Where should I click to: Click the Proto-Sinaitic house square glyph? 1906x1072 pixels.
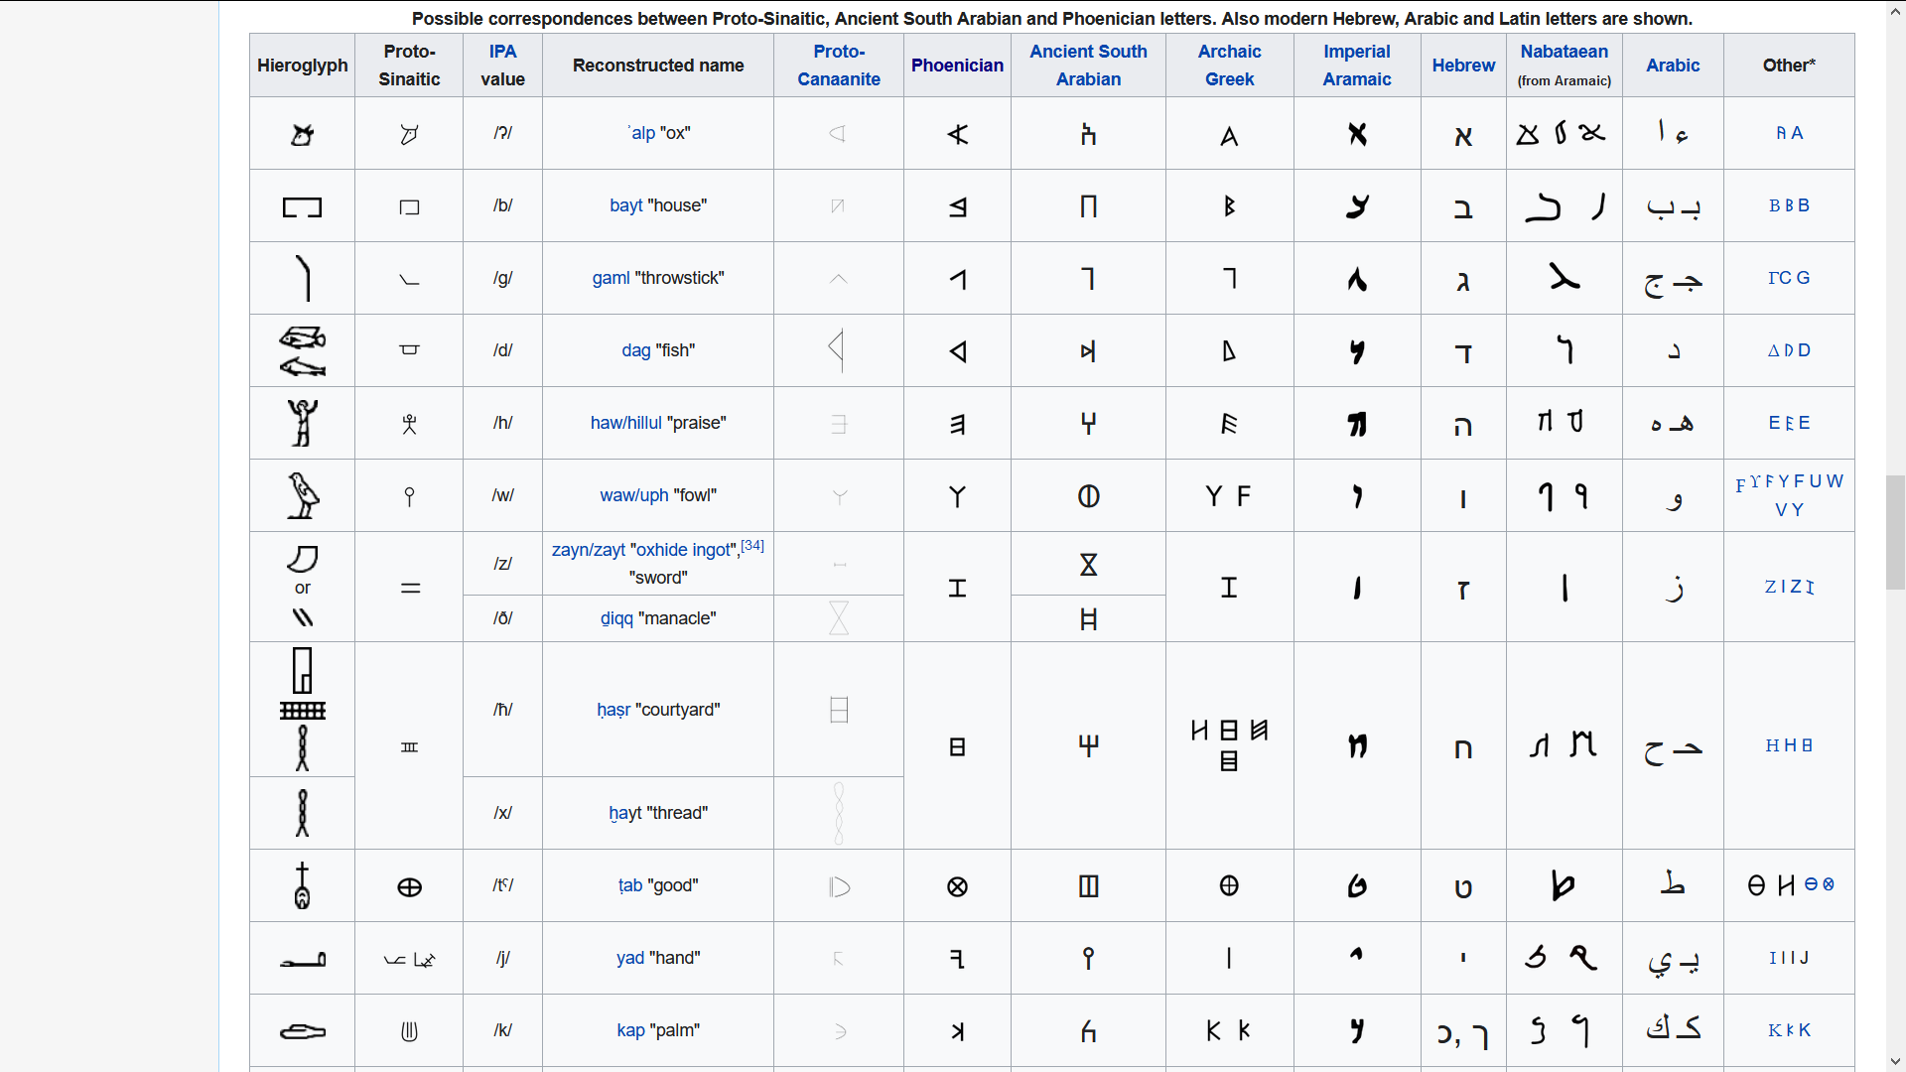point(409,207)
